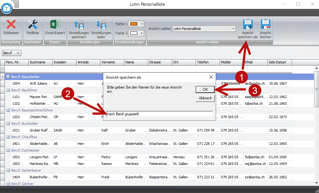
Task: Click Einstellungen speichern icon
Action: pos(79,25)
